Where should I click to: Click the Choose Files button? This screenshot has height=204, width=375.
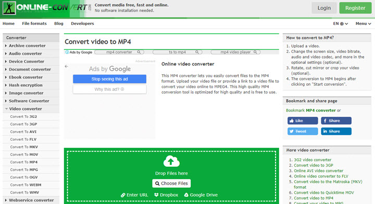click(171, 183)
